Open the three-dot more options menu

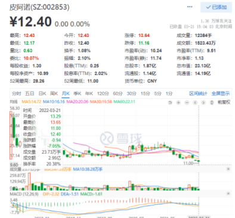[190, 7]
